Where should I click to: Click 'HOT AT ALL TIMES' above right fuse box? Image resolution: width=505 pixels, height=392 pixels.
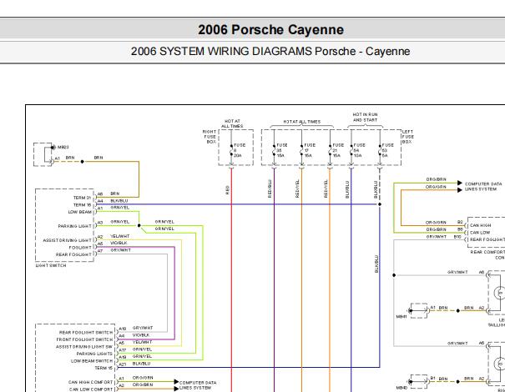pos(232,123)
